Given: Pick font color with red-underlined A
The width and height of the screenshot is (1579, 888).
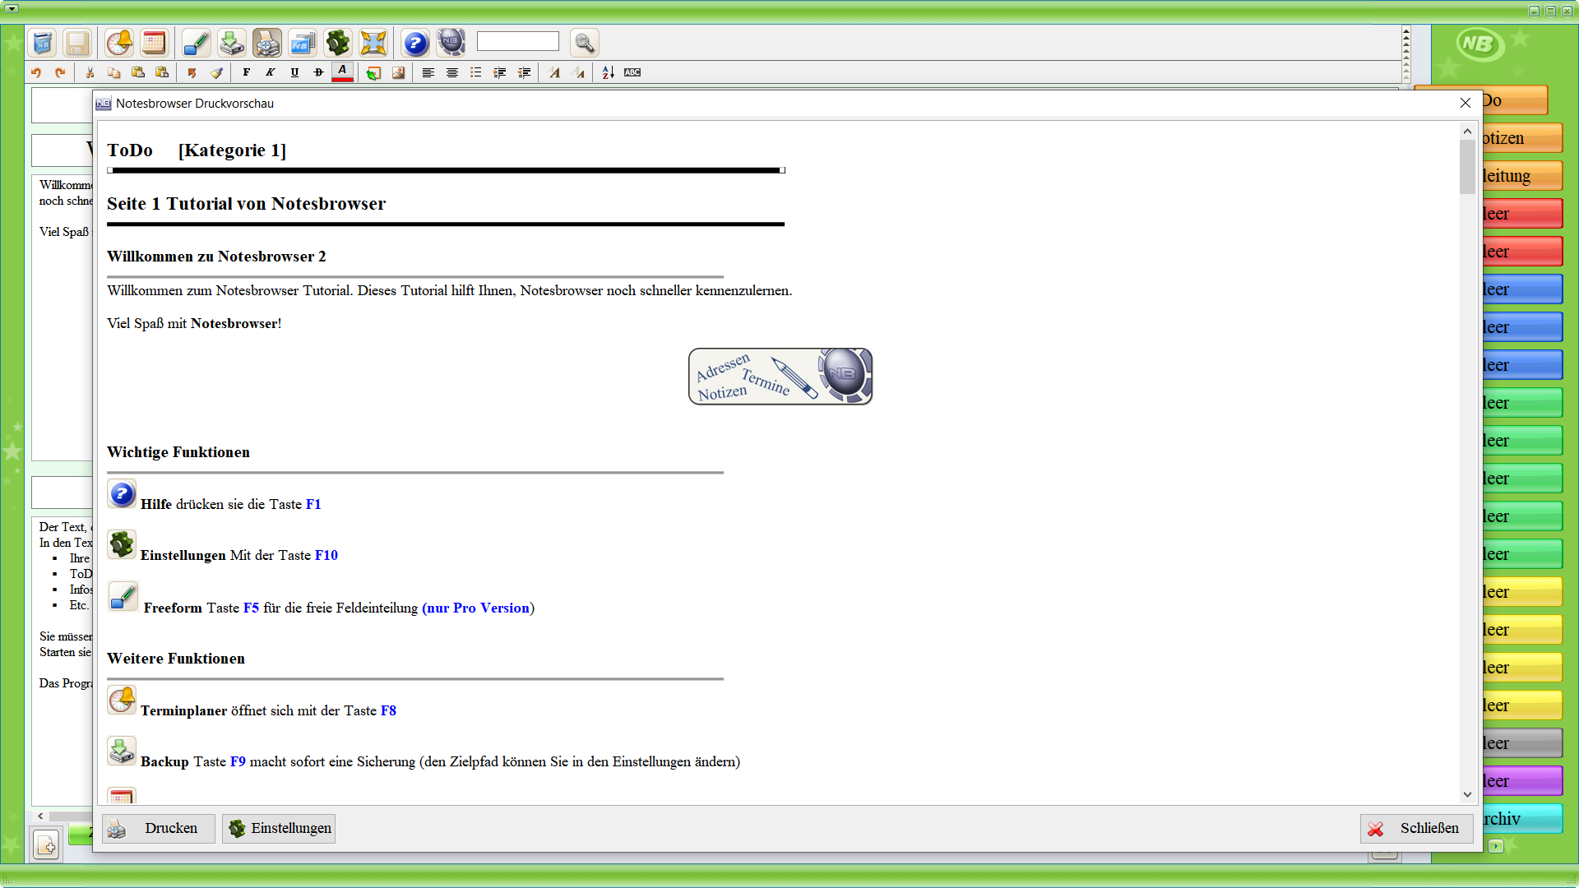Looking at the screenshot, I should (x=343, y=72).
